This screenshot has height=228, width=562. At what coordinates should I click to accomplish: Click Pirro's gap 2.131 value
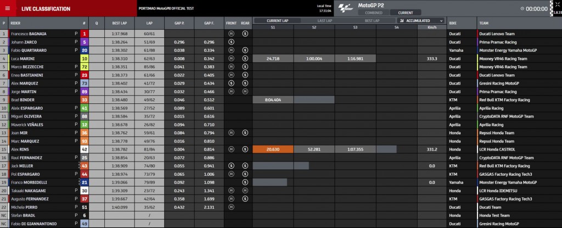pyautogui.click(x=209, y=207)
